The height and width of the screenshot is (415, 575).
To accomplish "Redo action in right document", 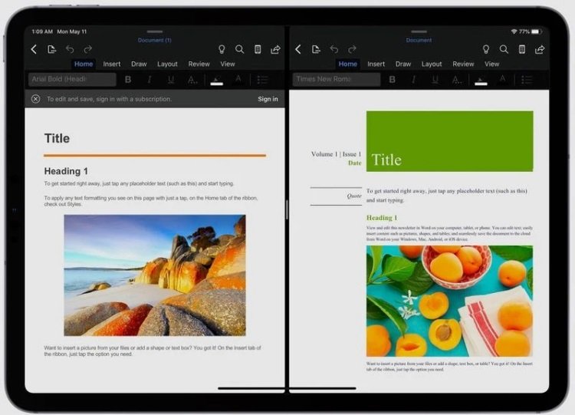I will (352, 49).
